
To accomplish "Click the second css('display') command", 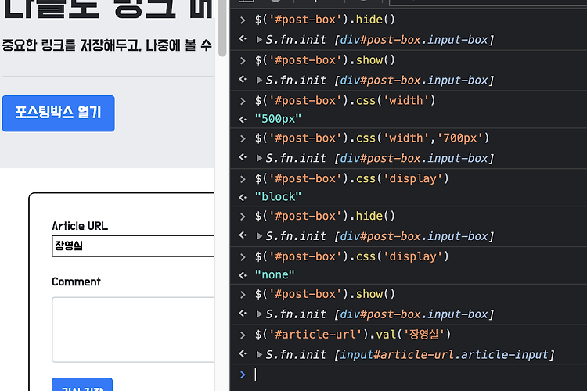I will pyautogui.click(x=351, y=256).
